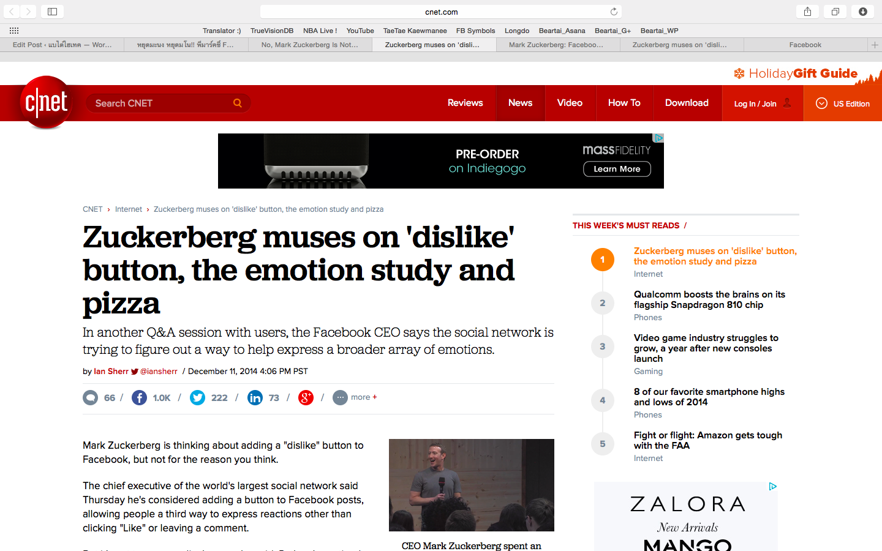Open TaeTae Kaewmanee bookmark
This screenshot has height=551, width=882.
(415, 31)
